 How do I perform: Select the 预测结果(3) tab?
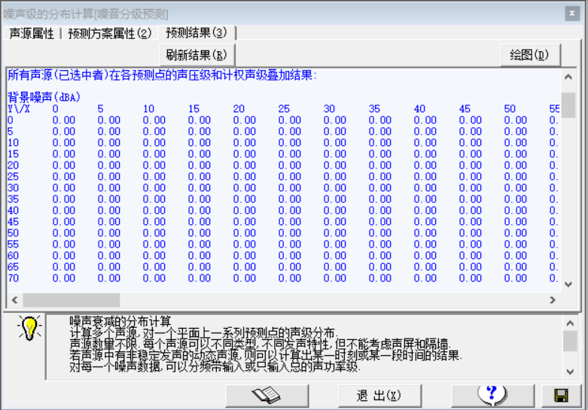197,32
